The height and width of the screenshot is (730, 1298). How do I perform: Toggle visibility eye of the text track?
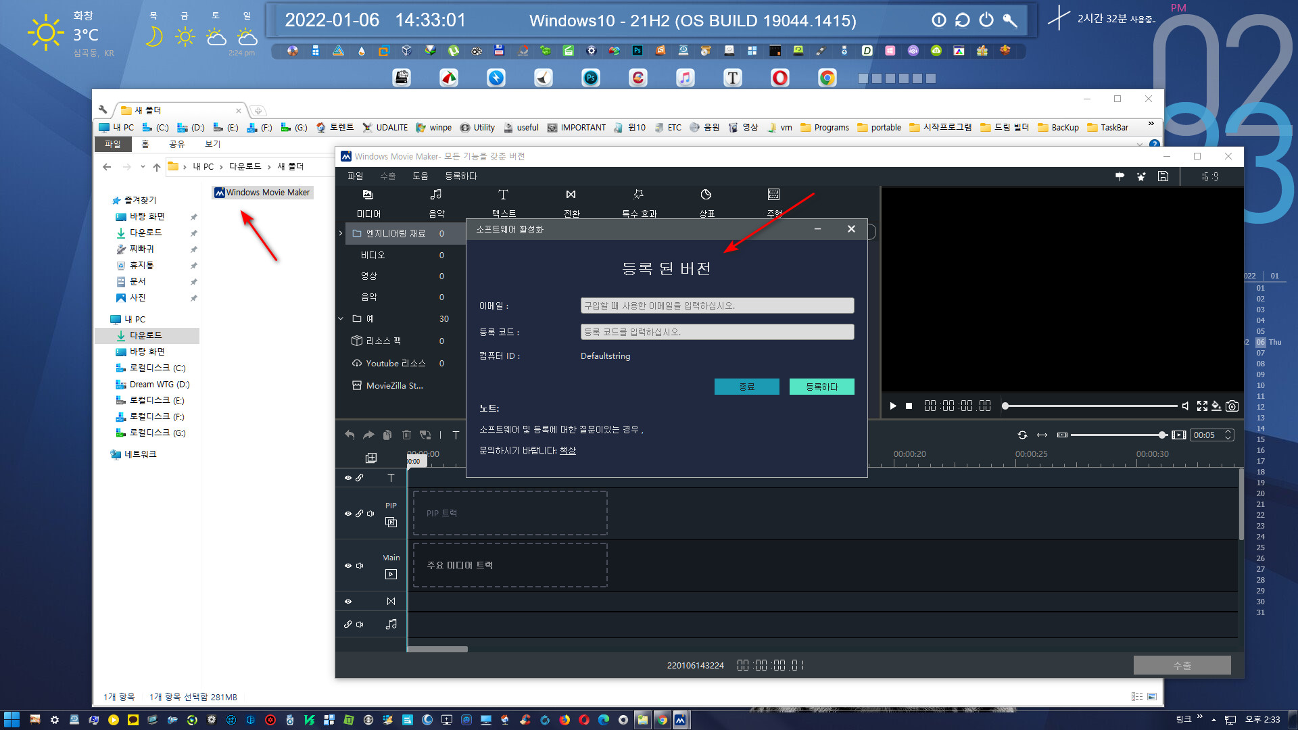click(348, 478)
